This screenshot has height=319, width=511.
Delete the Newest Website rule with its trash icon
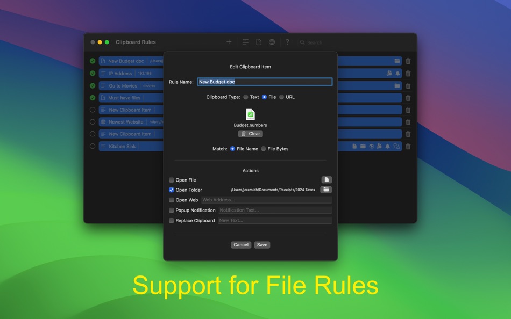tap(408, 122)
